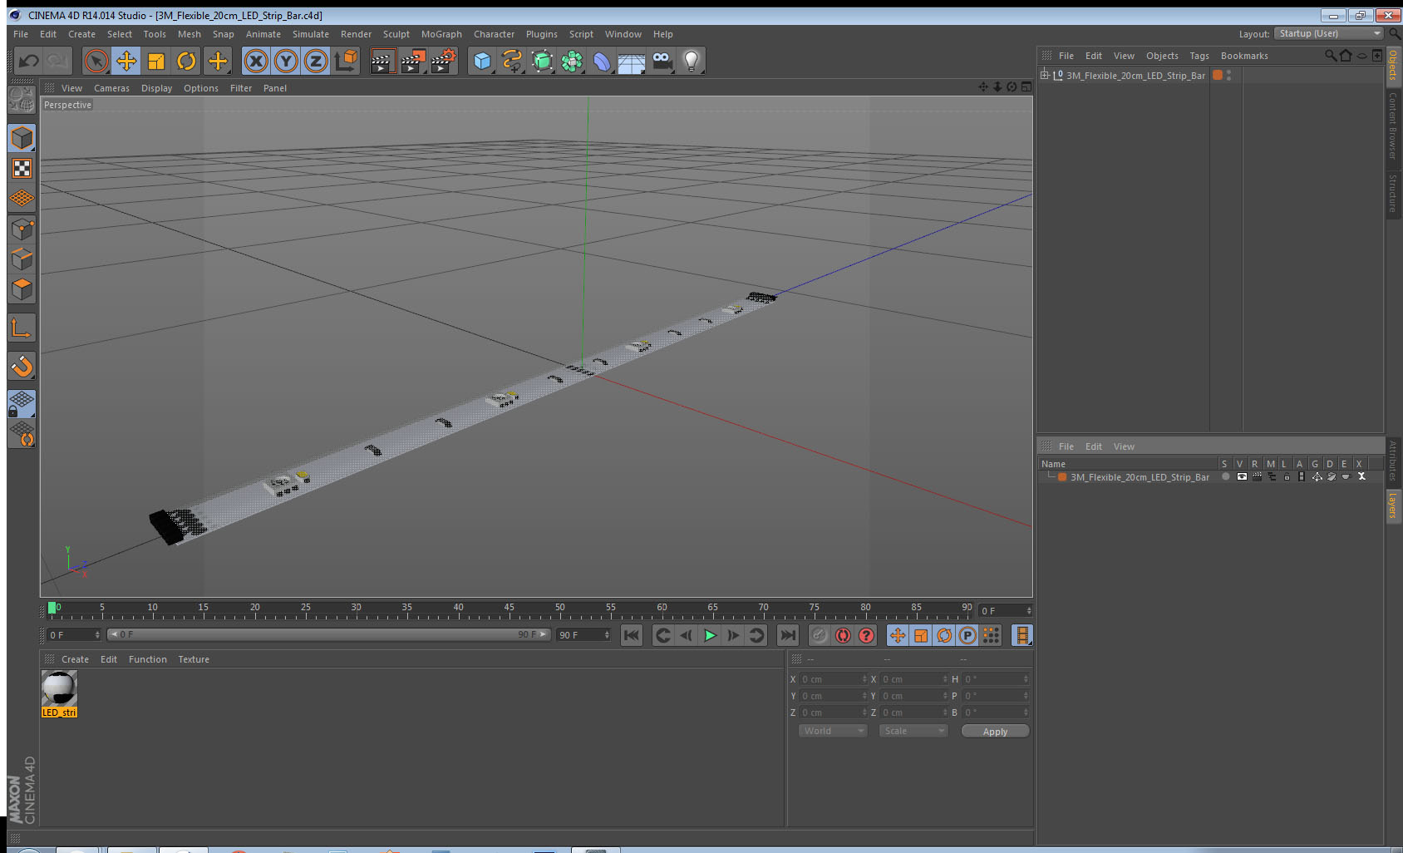
Task: Toggle Position keyframe recording
Action: point(898,635)
